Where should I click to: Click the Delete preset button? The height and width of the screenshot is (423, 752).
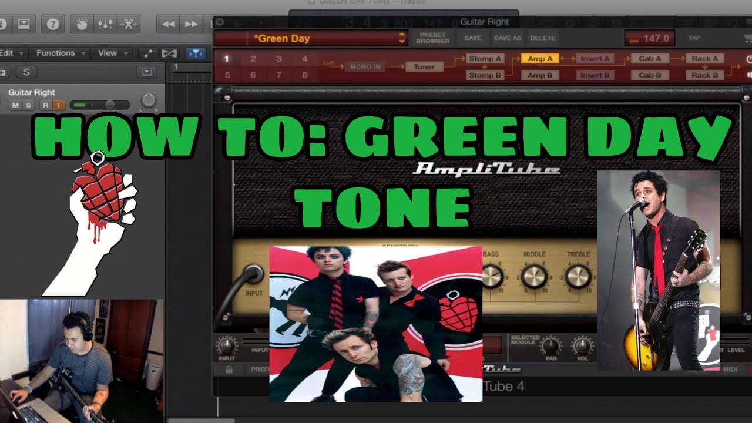tap(542, 38)
